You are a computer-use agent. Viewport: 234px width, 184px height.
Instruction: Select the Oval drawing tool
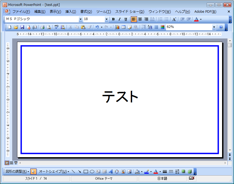click(x=92, y=172)
